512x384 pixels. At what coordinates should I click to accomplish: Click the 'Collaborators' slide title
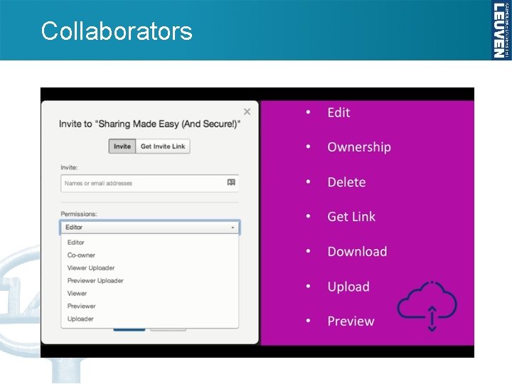[117, 31]
